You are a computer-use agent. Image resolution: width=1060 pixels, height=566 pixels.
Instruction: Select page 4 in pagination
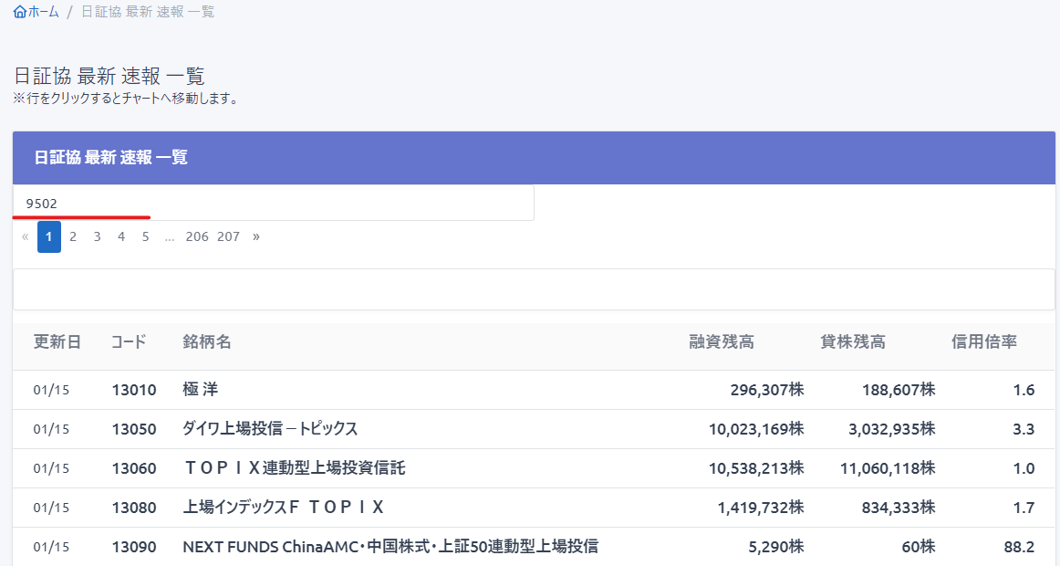tap(121, 236)
